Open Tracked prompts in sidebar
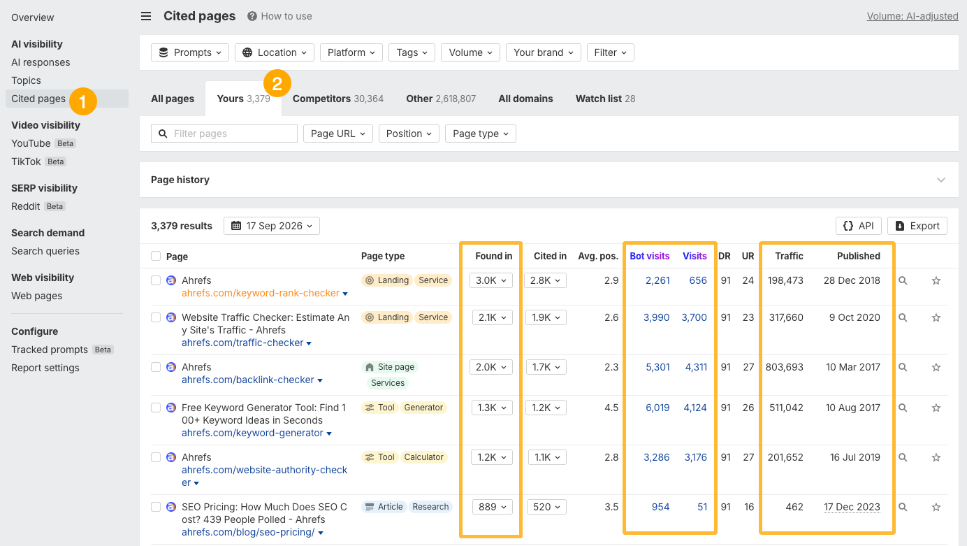 [x=50, y=350]
